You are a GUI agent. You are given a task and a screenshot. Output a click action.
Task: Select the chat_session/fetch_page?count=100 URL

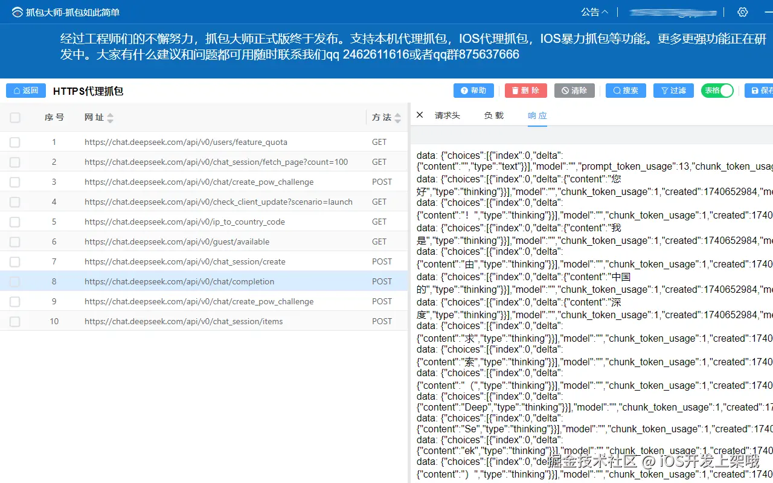tap(216, 162)
